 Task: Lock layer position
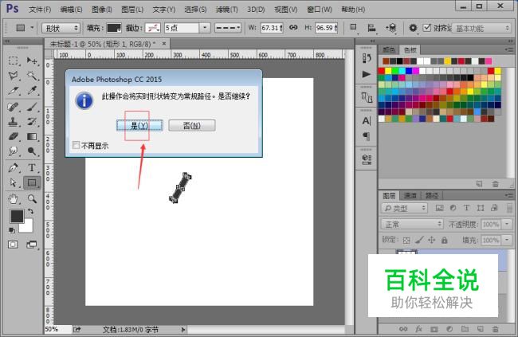431,240
